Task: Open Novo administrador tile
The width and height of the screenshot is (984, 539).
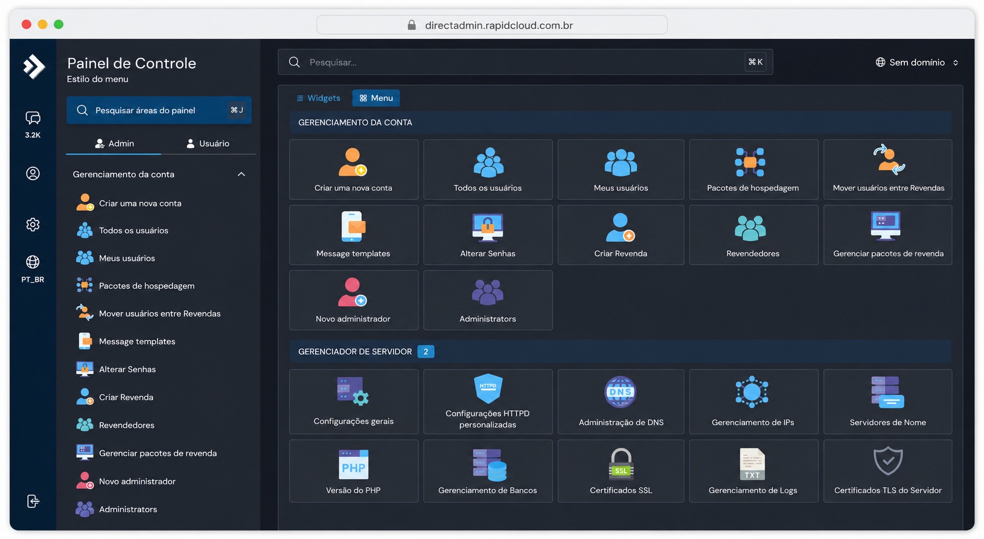Action: click(353, 300)
